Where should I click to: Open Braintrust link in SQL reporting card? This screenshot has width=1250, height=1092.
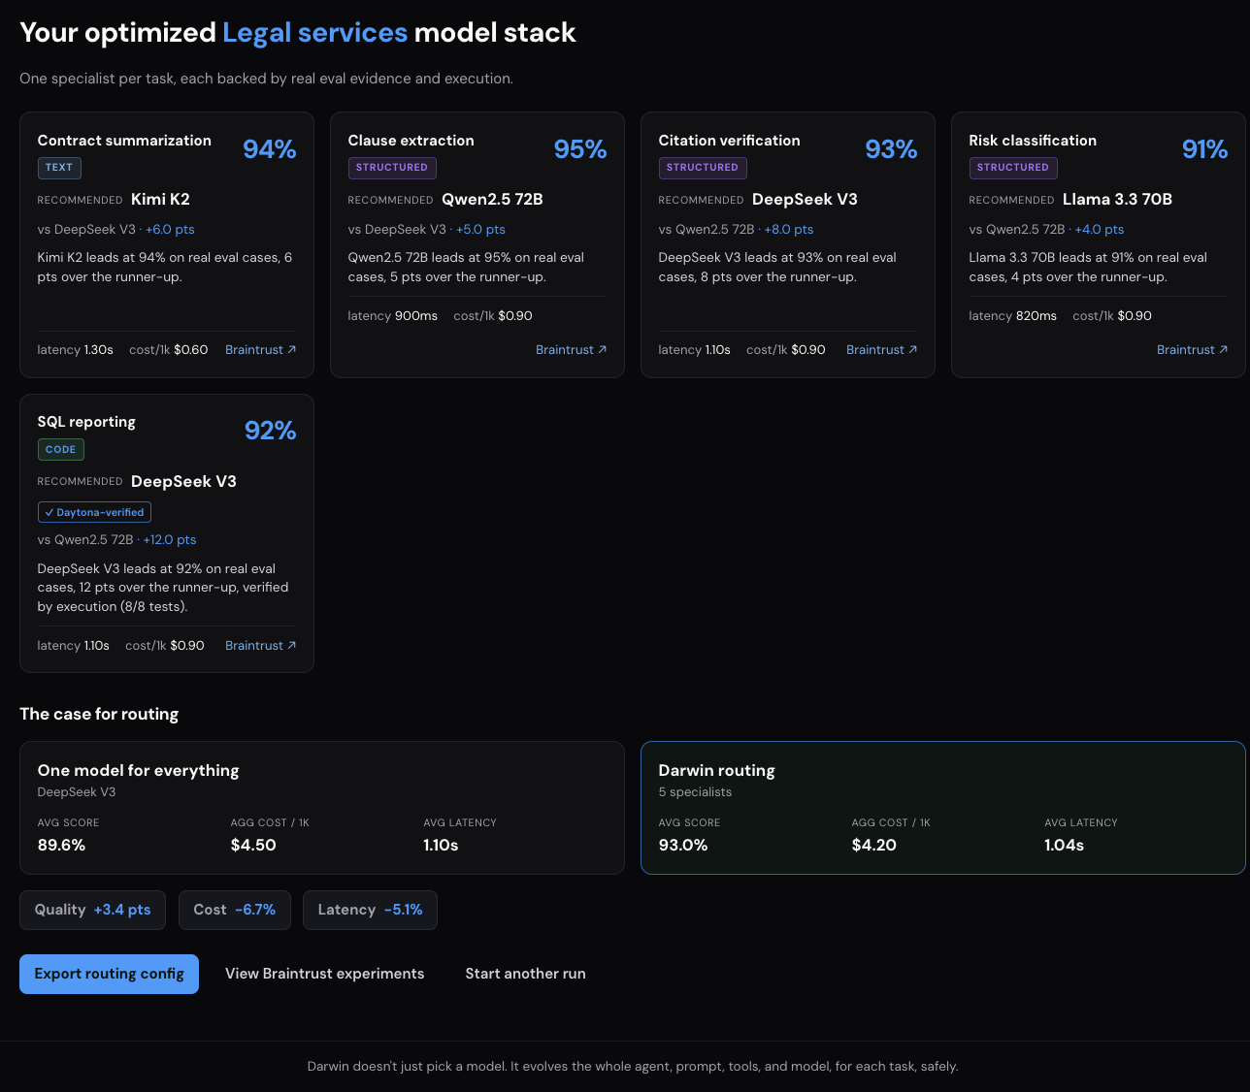[x=260, y=646]
